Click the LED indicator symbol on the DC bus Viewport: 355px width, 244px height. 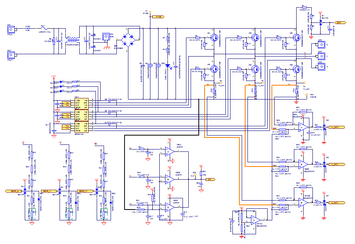(167, 64)
